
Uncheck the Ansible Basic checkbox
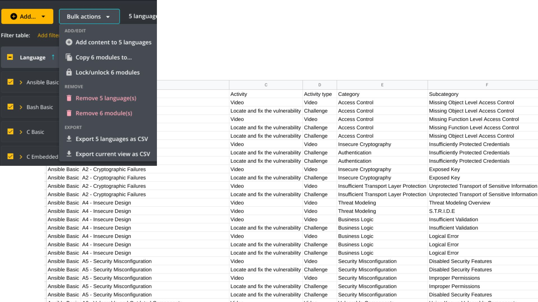[x=10, y=82]
